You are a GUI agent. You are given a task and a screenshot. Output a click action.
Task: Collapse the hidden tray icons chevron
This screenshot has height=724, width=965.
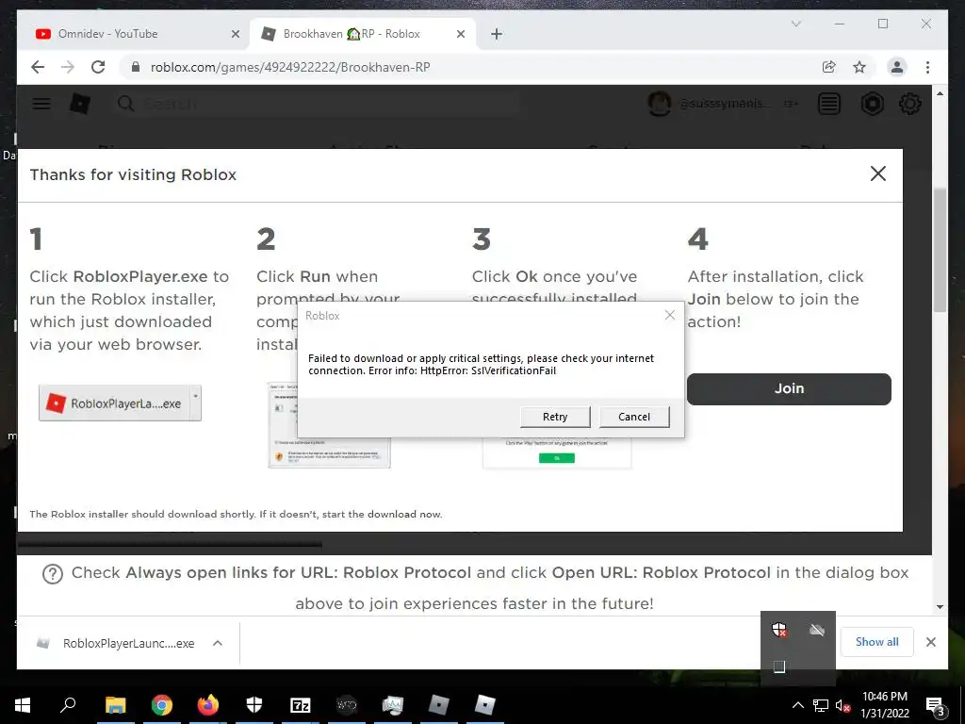797,705
